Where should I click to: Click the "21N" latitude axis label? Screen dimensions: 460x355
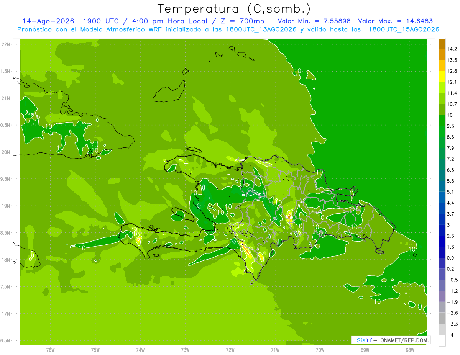[6, 98]
